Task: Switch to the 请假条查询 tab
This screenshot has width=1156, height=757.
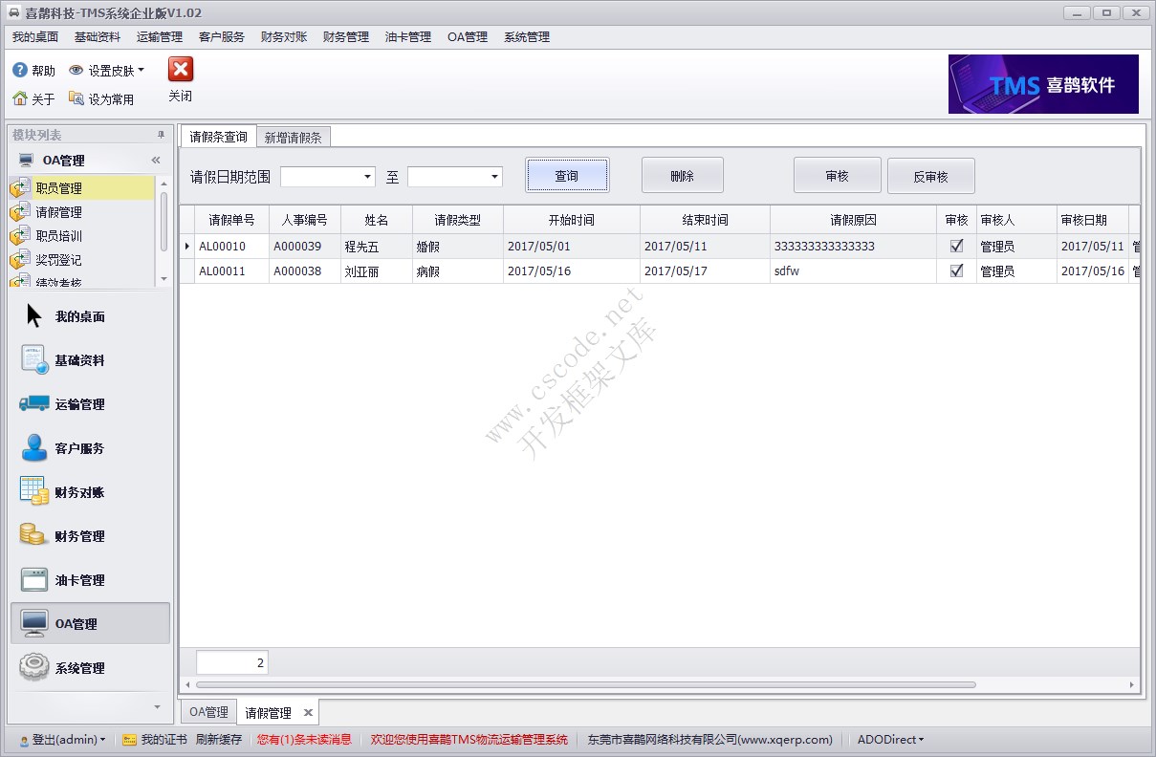Action: pos(218,137)
